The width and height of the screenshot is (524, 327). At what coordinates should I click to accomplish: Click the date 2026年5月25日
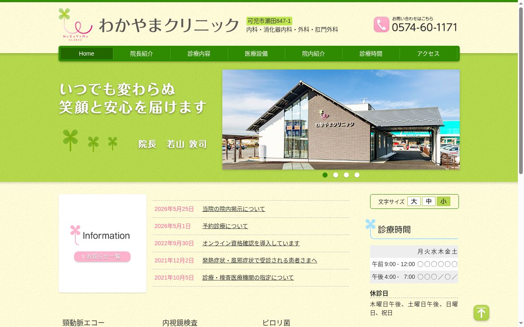coord(174,209)
